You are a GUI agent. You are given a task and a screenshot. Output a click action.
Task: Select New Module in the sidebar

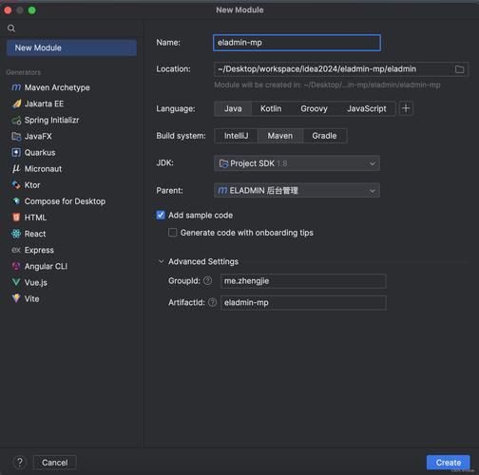[71, 47]
